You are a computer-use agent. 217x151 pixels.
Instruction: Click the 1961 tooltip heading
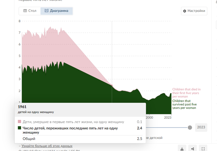22,107
